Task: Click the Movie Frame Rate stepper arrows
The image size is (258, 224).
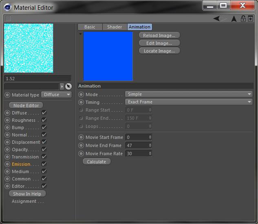Action: click(x=150, y=154)
